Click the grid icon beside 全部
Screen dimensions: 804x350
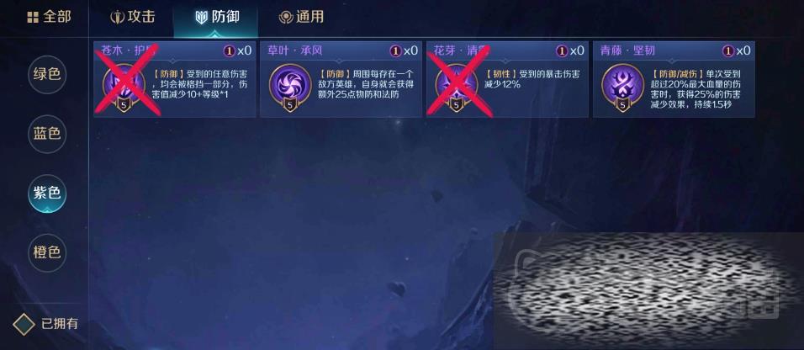coord(33,18)
